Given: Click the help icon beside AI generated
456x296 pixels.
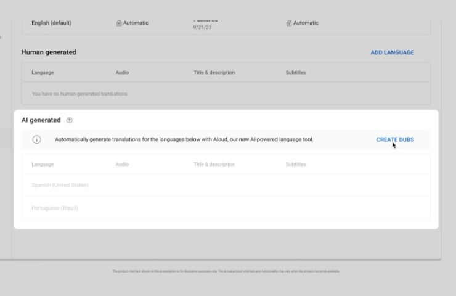Looking at the screenshot, I should (69, 120).
